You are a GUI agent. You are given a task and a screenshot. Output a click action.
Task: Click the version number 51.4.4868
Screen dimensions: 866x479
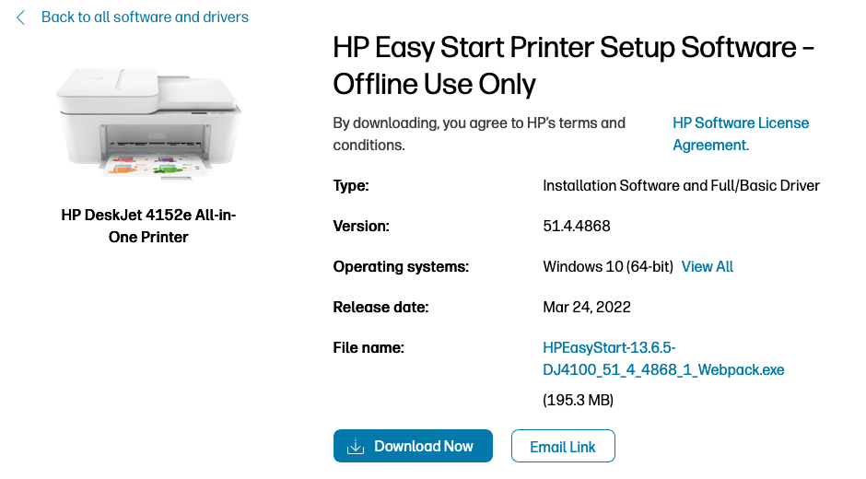click(577, 227)
